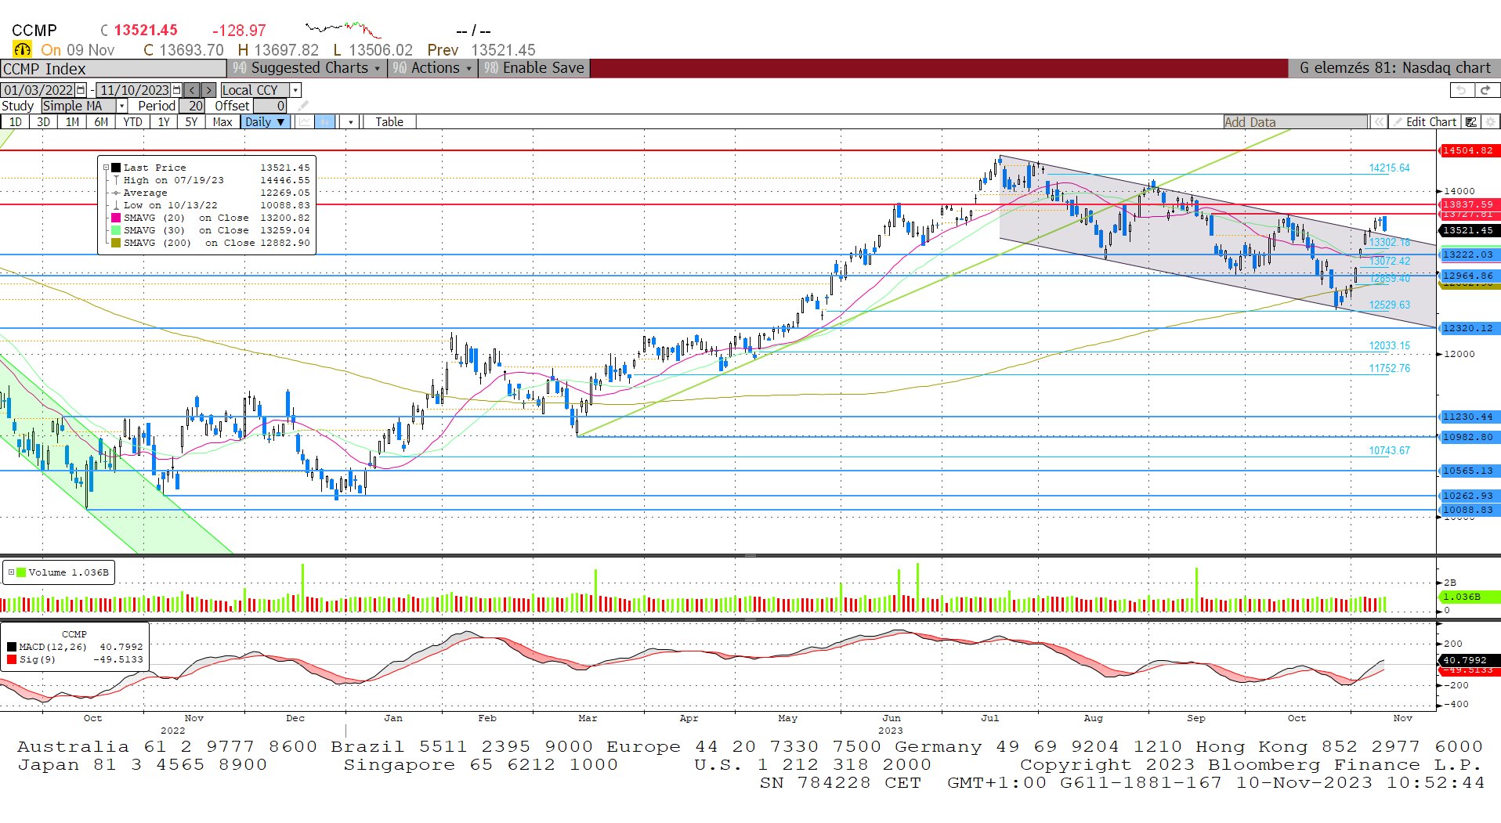The height and width of the screenshot is (823, 1501).
Task: Click the High marker icon in legend
Action: point(116,180)
